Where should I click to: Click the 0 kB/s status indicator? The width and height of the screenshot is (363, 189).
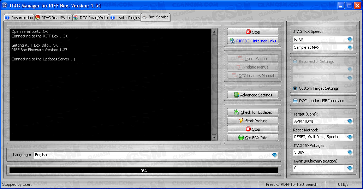[x=343, y=184]
